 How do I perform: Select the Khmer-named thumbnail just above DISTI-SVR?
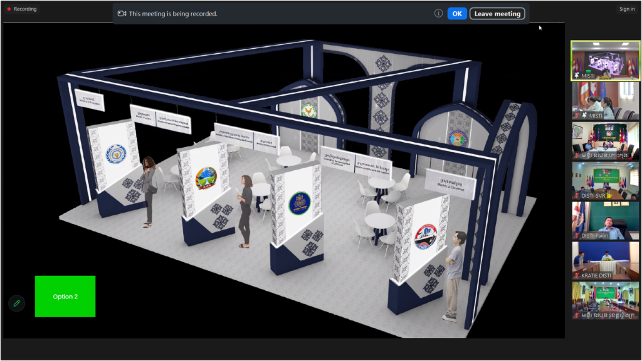(605, 140)
